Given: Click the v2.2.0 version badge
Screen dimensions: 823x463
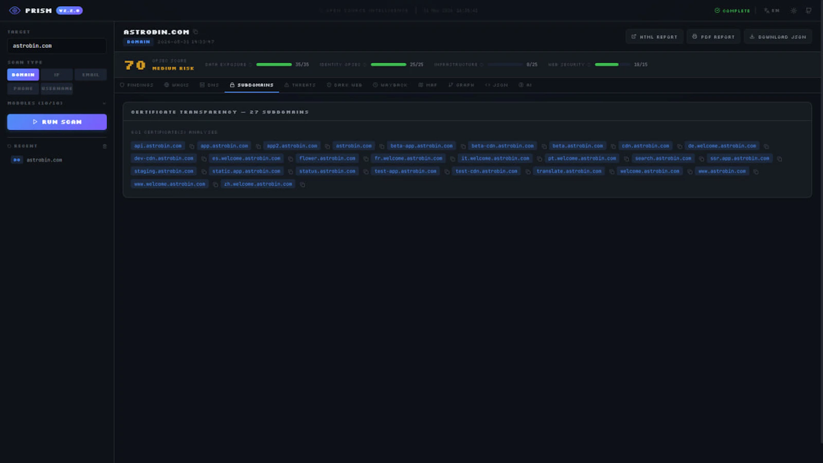Looking at the screenshot, I should pyautogui.click(x=69, y=10).
